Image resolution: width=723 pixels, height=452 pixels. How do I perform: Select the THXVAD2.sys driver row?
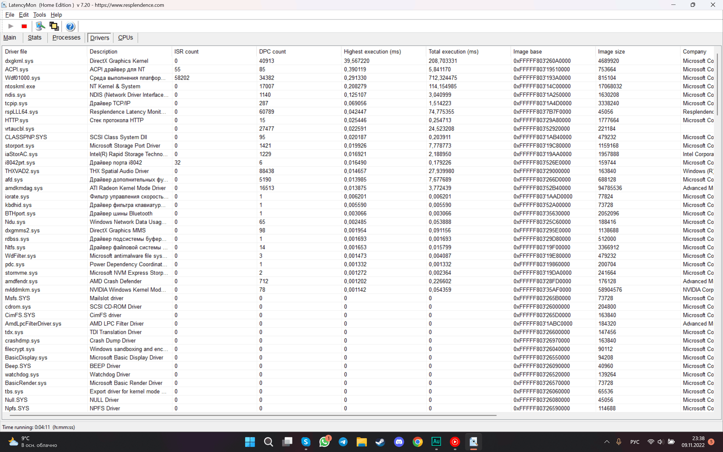coord(358,171)
